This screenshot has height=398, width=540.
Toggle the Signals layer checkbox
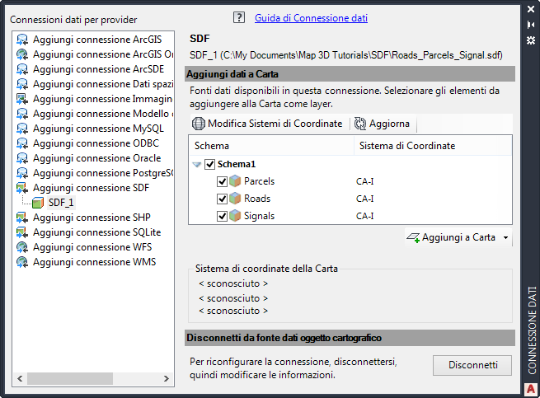tap(222, 216)
